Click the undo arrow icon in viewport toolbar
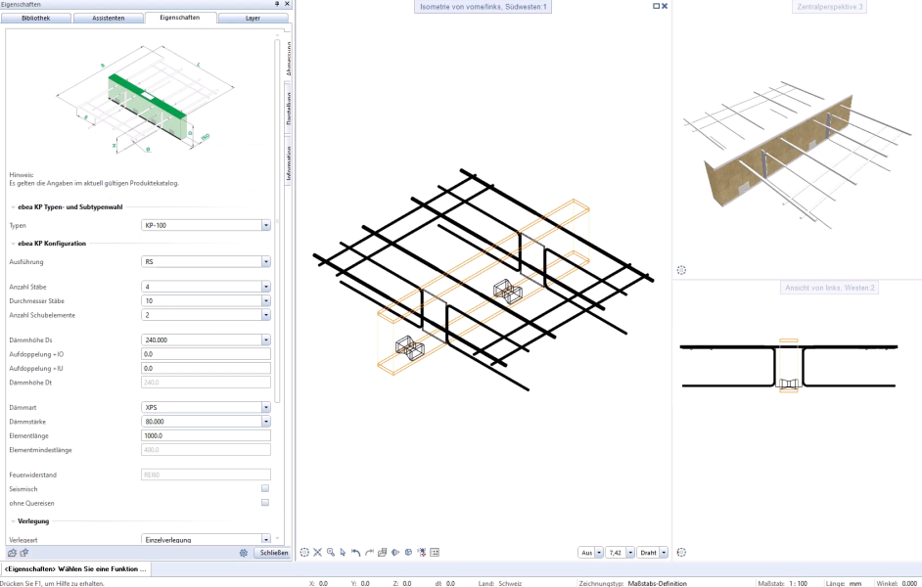922x587 pixels. tap(355, 552)
